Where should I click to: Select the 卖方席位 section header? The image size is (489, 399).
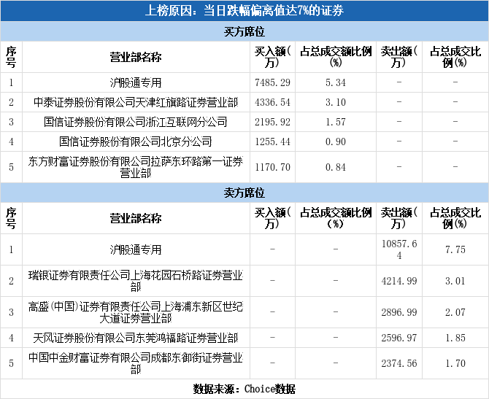pos(244,193)
